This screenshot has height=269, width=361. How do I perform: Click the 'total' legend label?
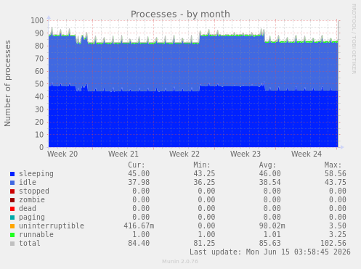(x=30, y=243)
